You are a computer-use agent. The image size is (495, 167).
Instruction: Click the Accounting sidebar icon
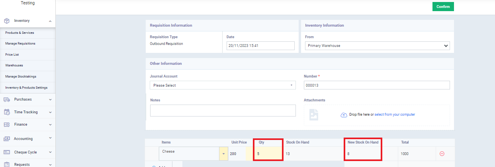pos(7,139)
